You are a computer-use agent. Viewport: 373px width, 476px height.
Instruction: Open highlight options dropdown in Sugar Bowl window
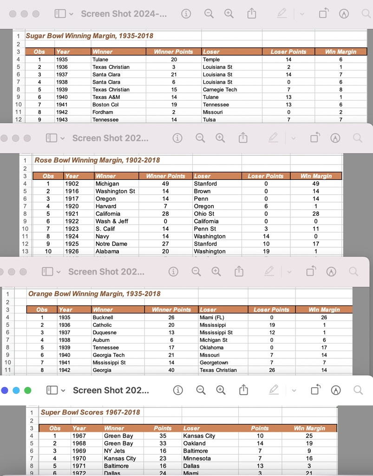pos(302,14)
